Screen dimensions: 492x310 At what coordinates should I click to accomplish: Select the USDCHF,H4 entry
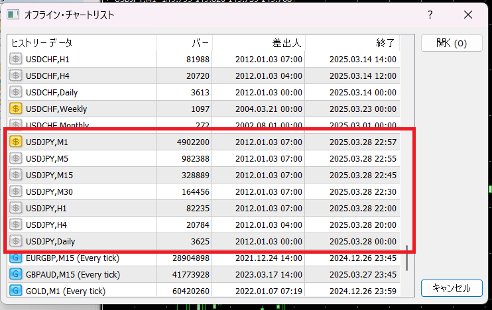point(204,76)
